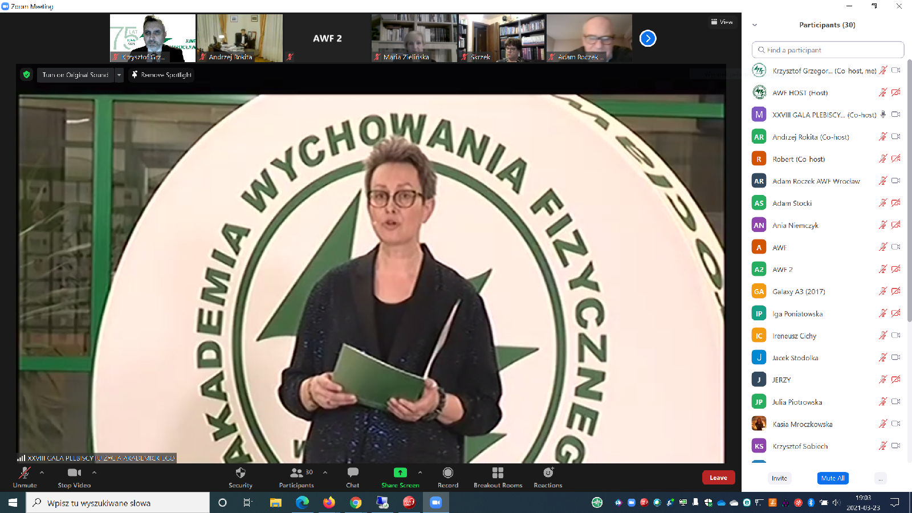Unmute the microphone in the Zoom toolbar
Viewport: 912px width, 513px height.
(25, 477)
